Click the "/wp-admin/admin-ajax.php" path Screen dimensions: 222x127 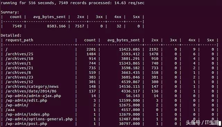tap(33, 96)
